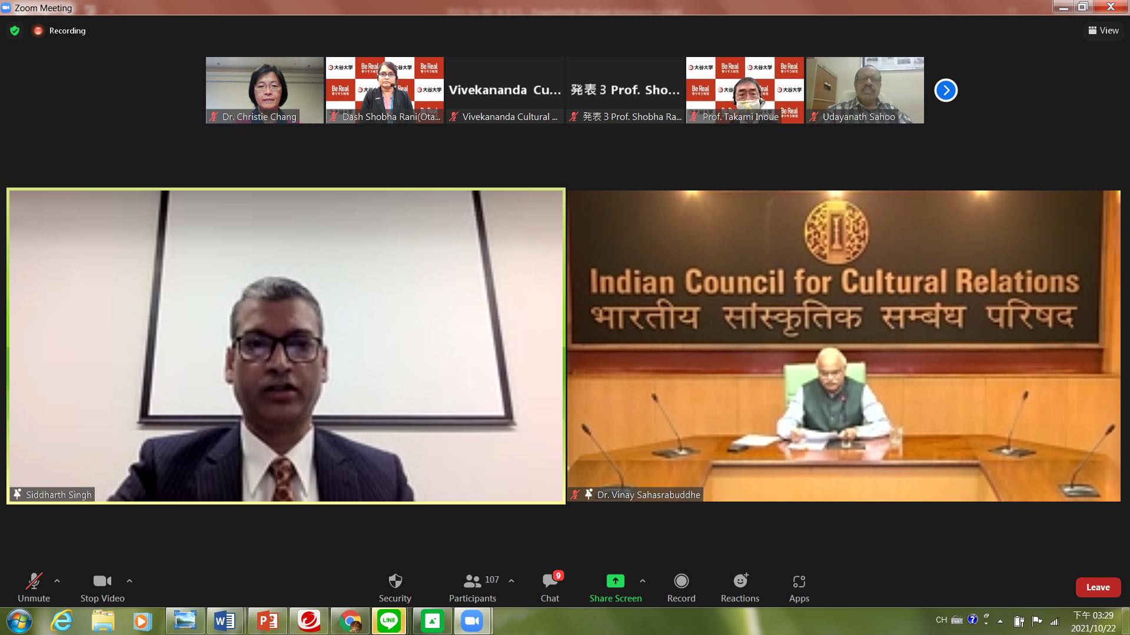Image resolution: width=1130 pixels, height=635 pixels.
Task: Open LINE app from the taskbar
Action: point(389,621)
